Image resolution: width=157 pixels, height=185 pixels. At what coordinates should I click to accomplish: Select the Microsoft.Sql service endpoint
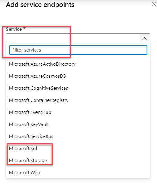point(78,148)
